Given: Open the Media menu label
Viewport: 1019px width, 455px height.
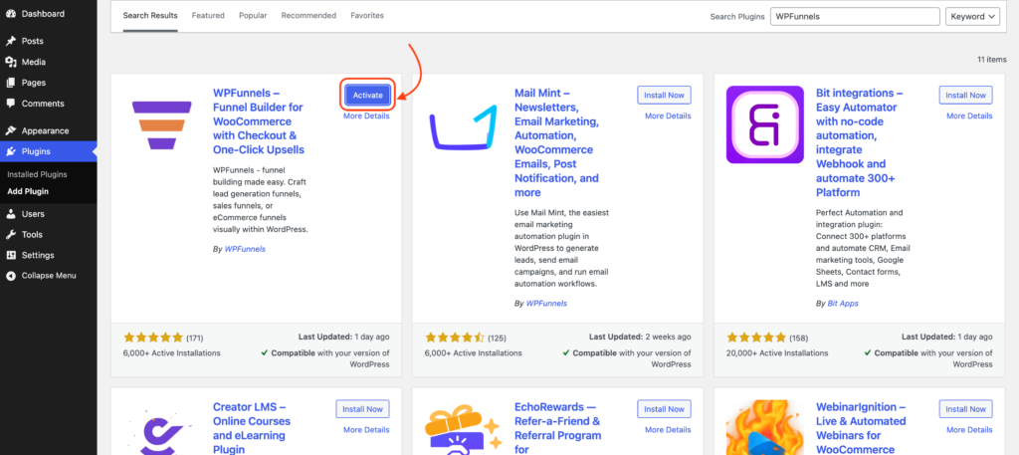Looking at the screenshot, I should (34, 62).
